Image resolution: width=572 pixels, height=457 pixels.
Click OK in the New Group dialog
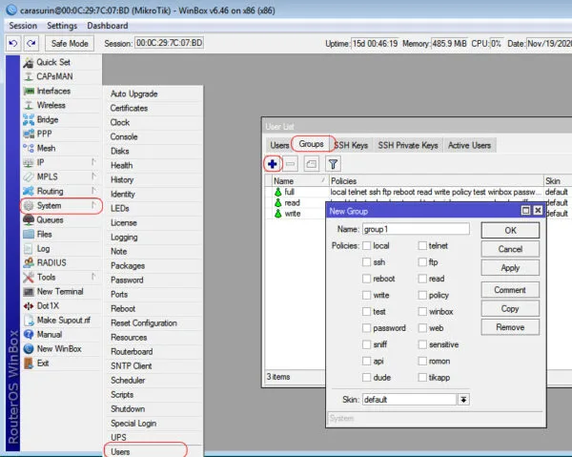point(510,230)
